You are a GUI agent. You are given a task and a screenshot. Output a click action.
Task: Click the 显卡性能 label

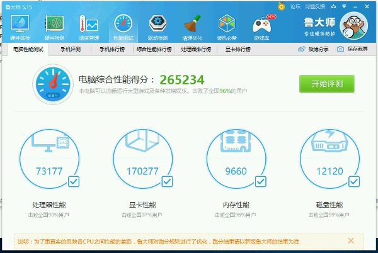tap(142, 205)
